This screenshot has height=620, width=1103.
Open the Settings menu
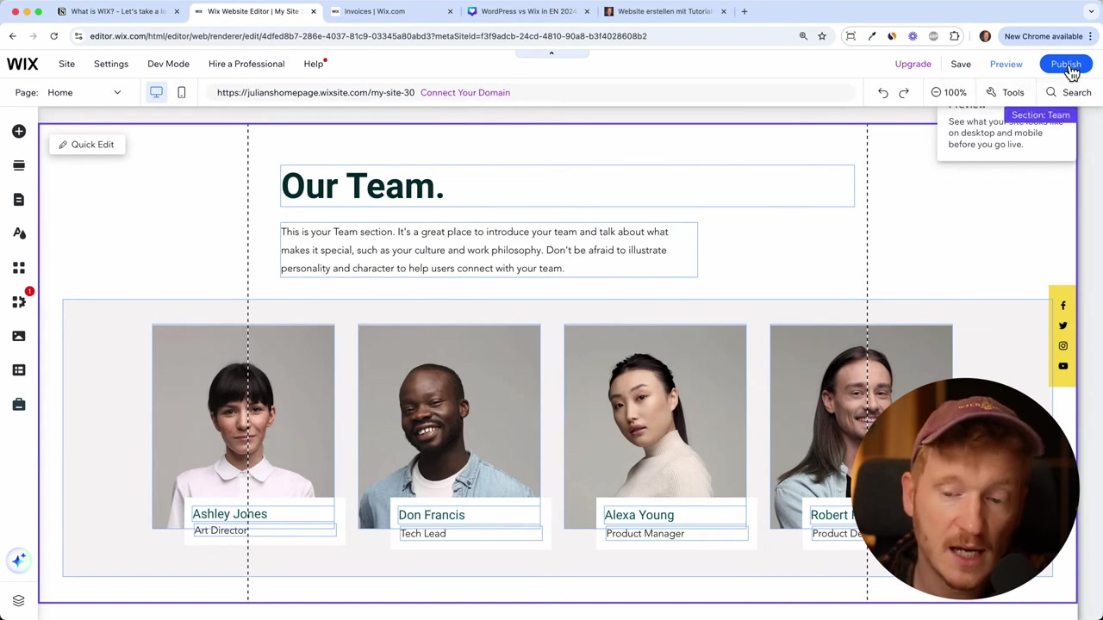coord(111,64)
